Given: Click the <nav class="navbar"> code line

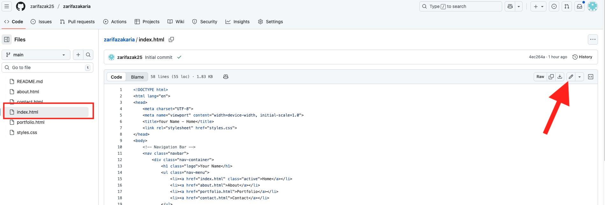Looking at the screenshot, I should pyautogui.click(x=166, y=153).
